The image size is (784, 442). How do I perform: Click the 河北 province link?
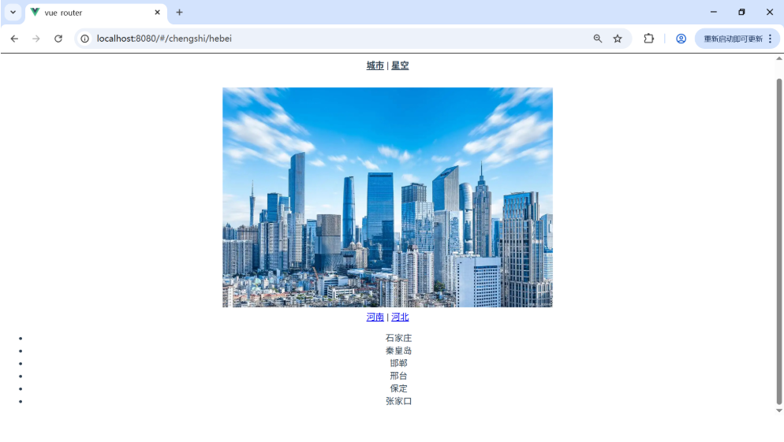(400, 317)
